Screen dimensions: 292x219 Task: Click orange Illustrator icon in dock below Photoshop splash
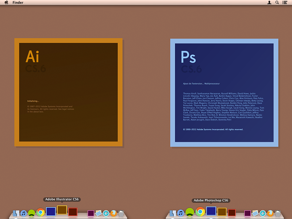(222, 212)
